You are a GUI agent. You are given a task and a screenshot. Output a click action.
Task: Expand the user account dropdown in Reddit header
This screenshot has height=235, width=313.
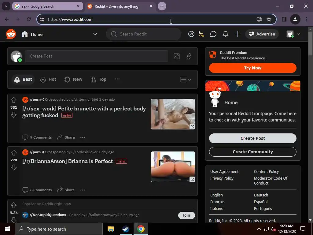click(x=298, y=34)
